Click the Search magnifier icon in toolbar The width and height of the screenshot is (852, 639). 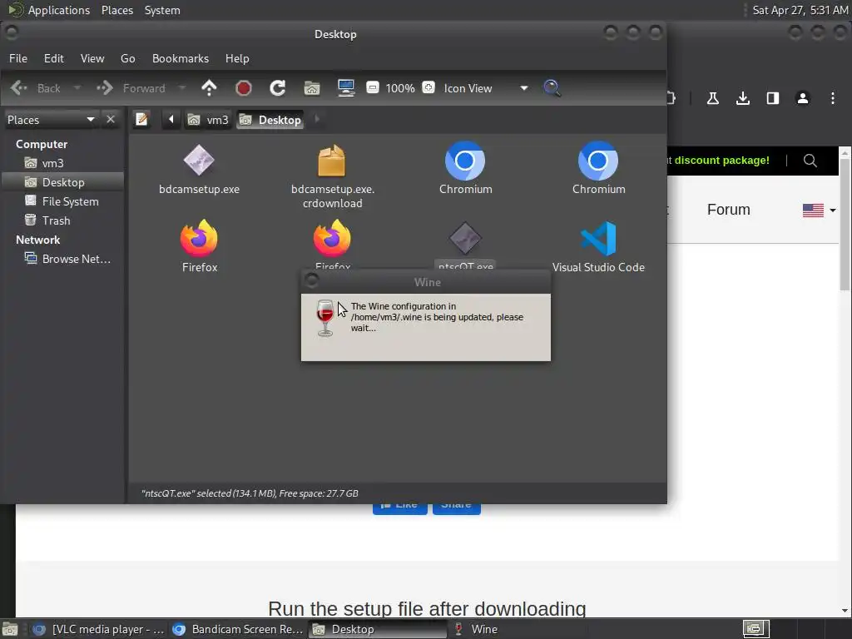[552, 88]
